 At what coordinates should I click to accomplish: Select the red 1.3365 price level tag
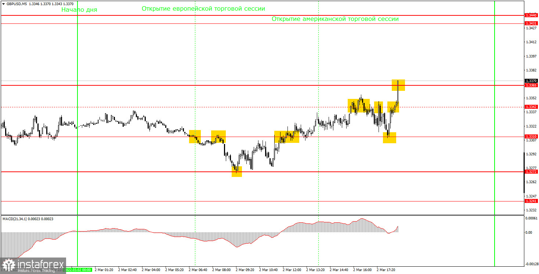[531, 85]
